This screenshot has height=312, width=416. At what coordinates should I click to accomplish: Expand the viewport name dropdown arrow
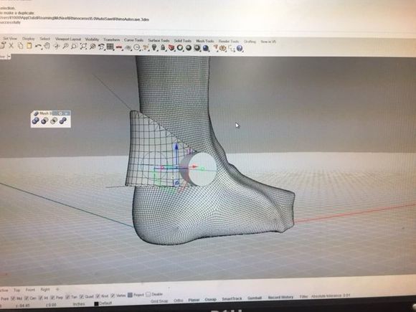point(9,57)
